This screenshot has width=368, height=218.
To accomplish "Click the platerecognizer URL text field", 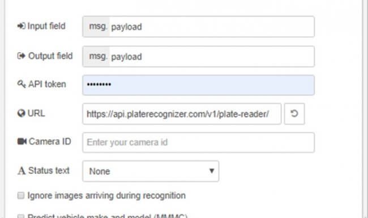I will [x=182, y=114].
